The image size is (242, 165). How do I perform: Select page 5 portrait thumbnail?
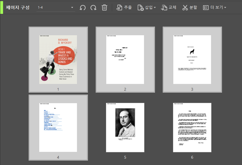(x=125, y=128)
